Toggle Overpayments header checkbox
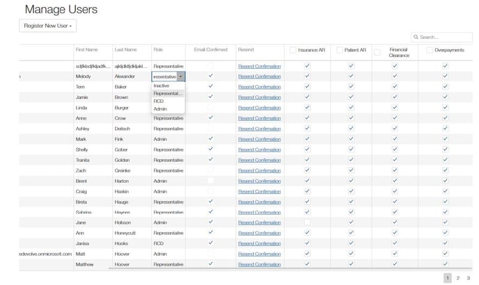The width and height of the screenshot is (479, 285). (x=429, y=49)
